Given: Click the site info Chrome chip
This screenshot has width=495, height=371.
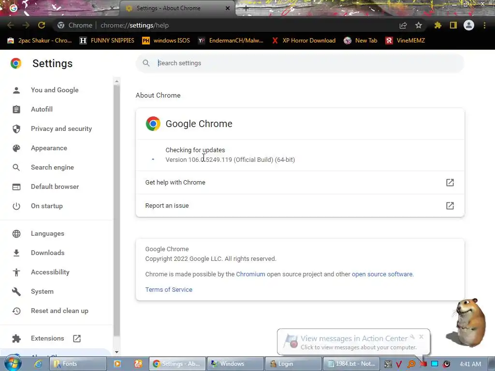Looking at the screenshot, I should 75,25.
